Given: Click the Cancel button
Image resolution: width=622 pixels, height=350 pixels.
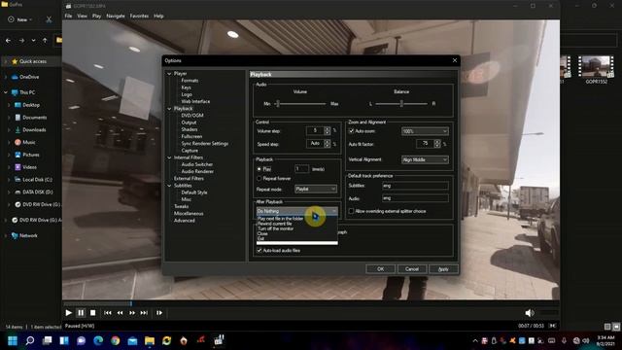Looking at the screenshot, I should pyautogui.click(x=412, y=269).
